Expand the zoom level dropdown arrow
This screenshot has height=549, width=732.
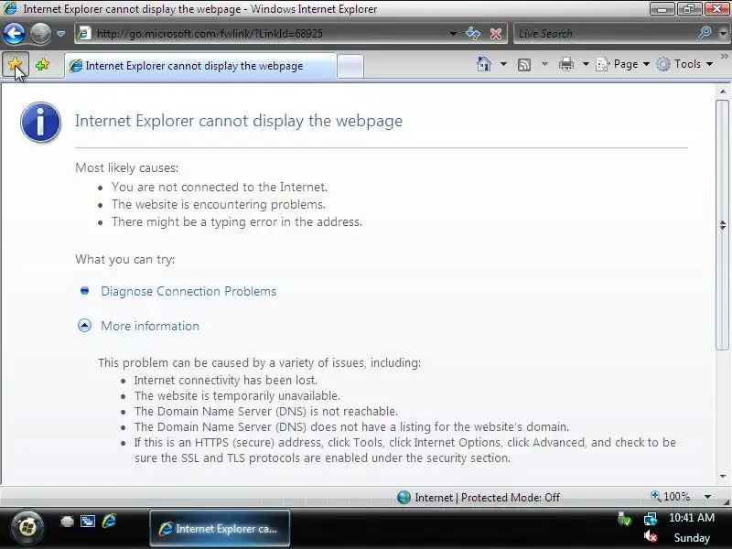pyautogui.click(x=707, y=497)
